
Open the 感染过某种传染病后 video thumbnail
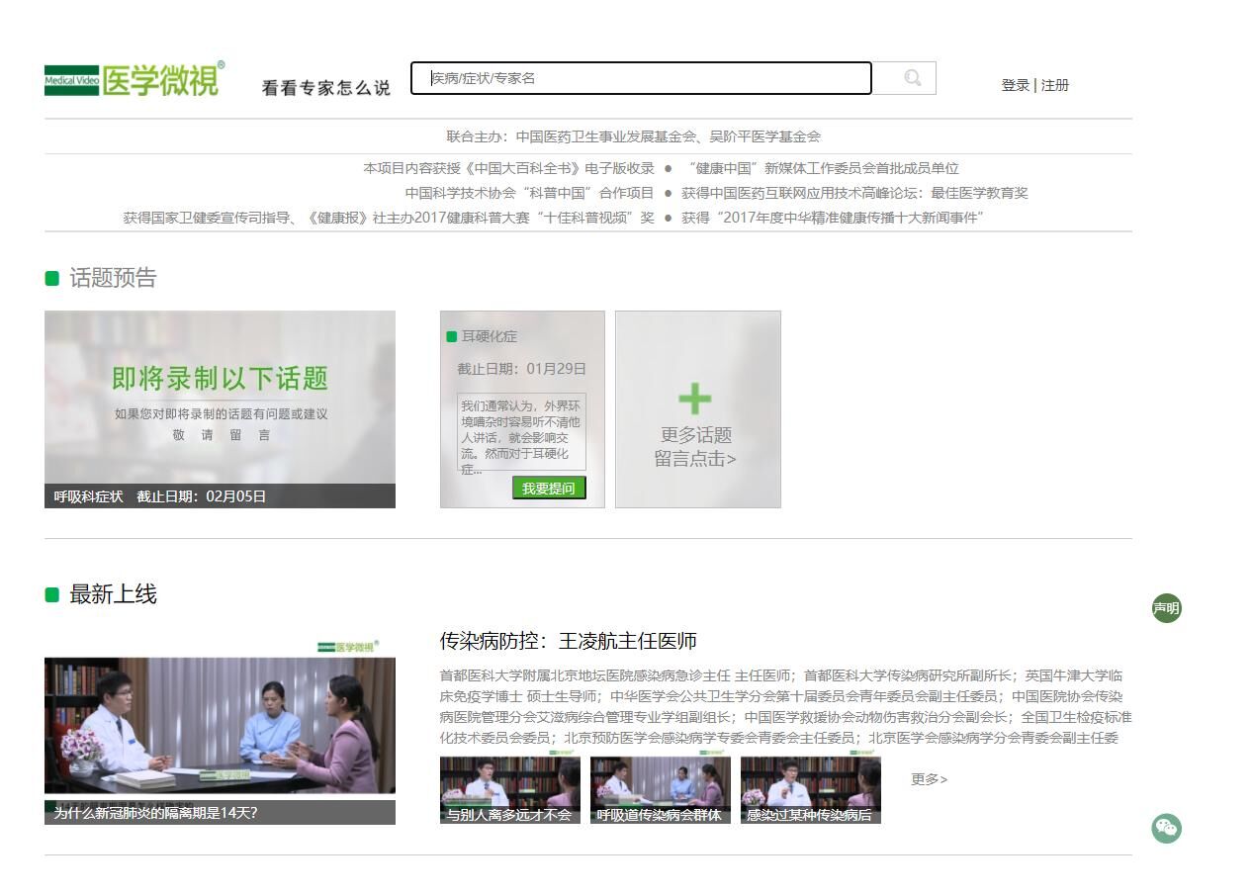(x=810, y=788)
